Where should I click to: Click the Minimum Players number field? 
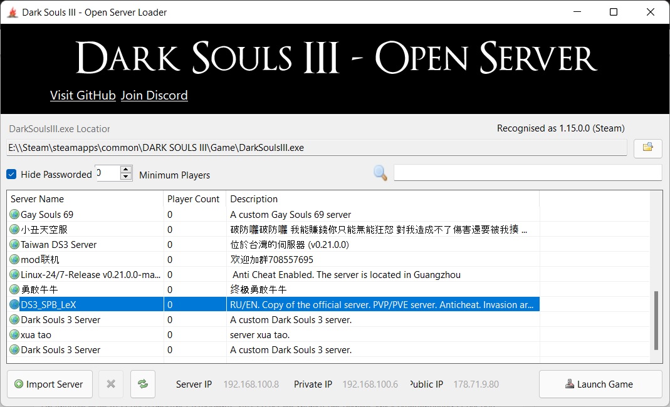pos(108,173)
